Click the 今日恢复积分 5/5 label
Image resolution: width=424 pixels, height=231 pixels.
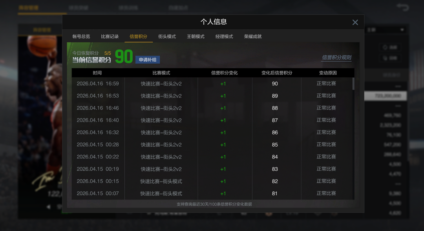(91, 53)
